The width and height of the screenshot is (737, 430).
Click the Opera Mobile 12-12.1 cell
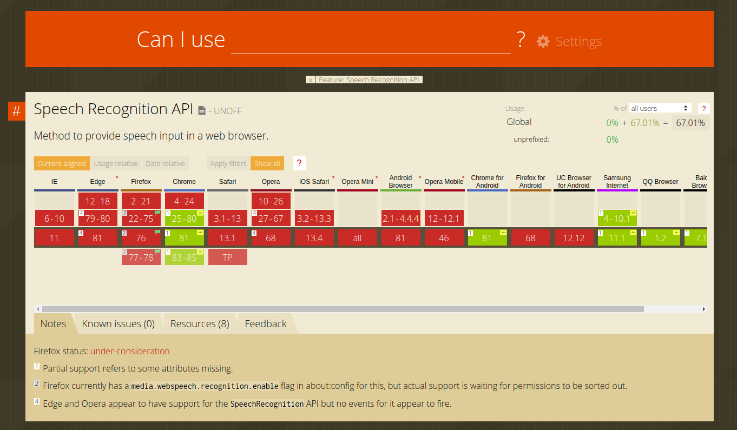coord(444,218)
